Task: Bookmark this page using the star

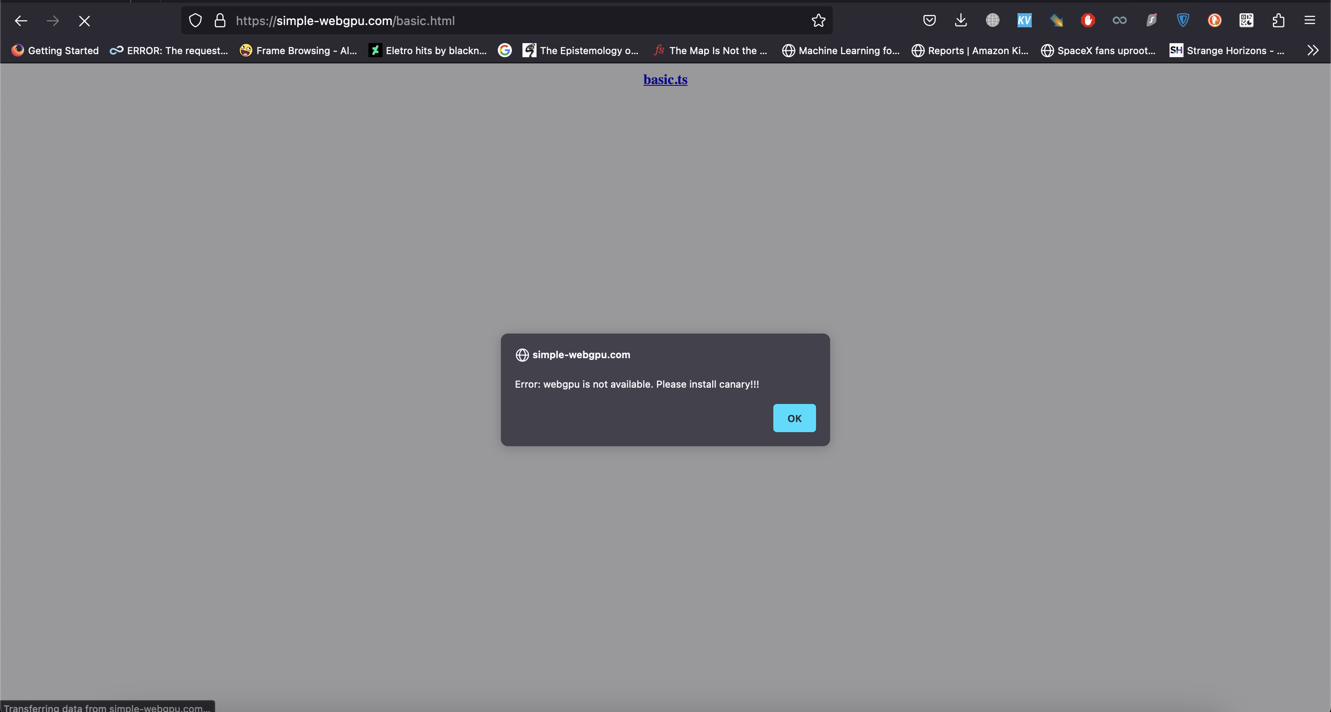Action: coord(818,21)
